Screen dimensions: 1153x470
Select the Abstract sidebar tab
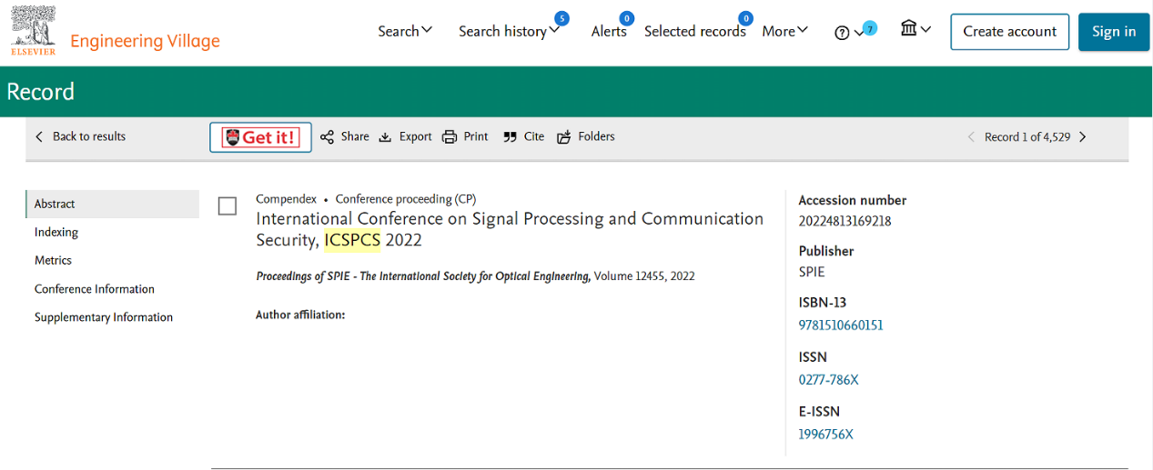tap(113, 204)
